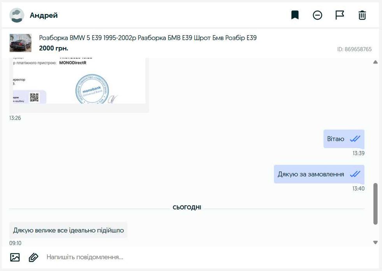Click the QR code on the receipt
The image size is (382, 271).
(34, 97)
